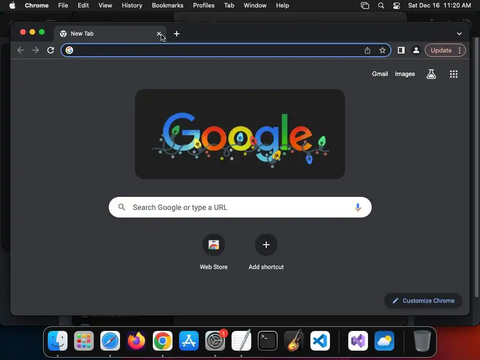
Task: Open the Search Labs flask icon
Action: (x=431, y=74)
